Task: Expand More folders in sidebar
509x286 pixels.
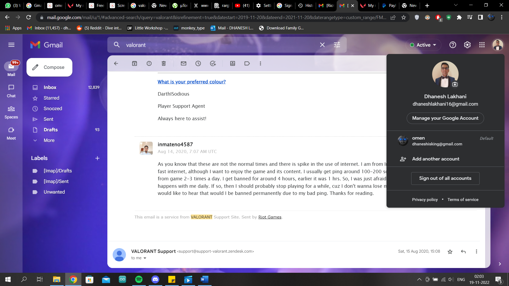Action: pyautogui.click(x=49, y=140)
